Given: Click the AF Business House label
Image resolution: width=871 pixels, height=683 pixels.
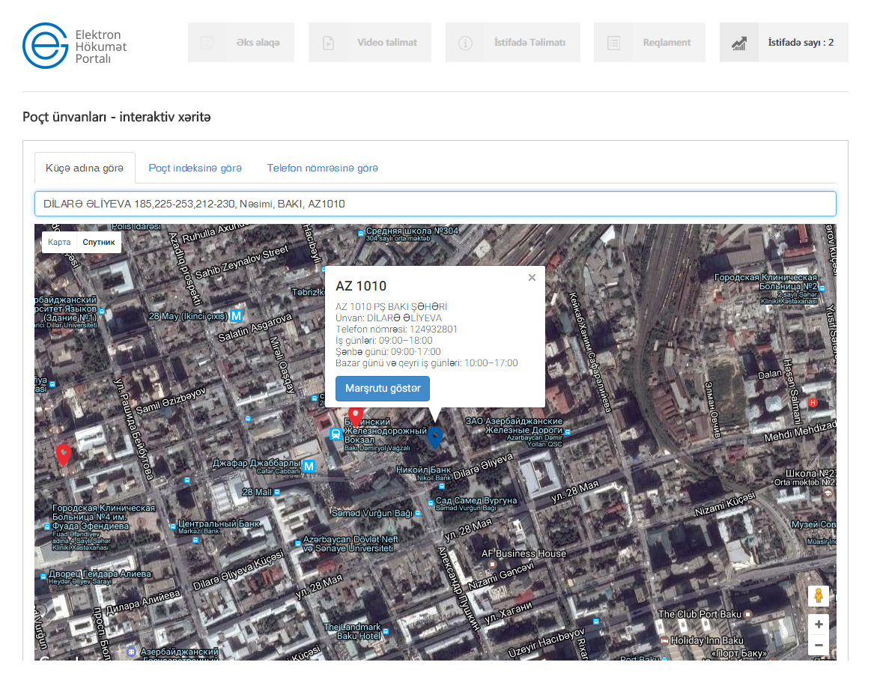Looking at the screenshot, I should (523, 553).
